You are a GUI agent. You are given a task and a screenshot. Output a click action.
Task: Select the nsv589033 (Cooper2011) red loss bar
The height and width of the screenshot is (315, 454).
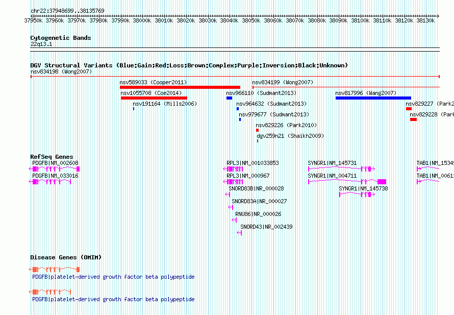180,87
